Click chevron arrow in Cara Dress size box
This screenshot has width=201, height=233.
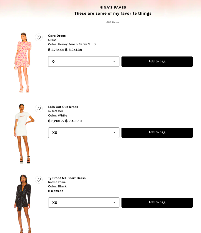114,61
